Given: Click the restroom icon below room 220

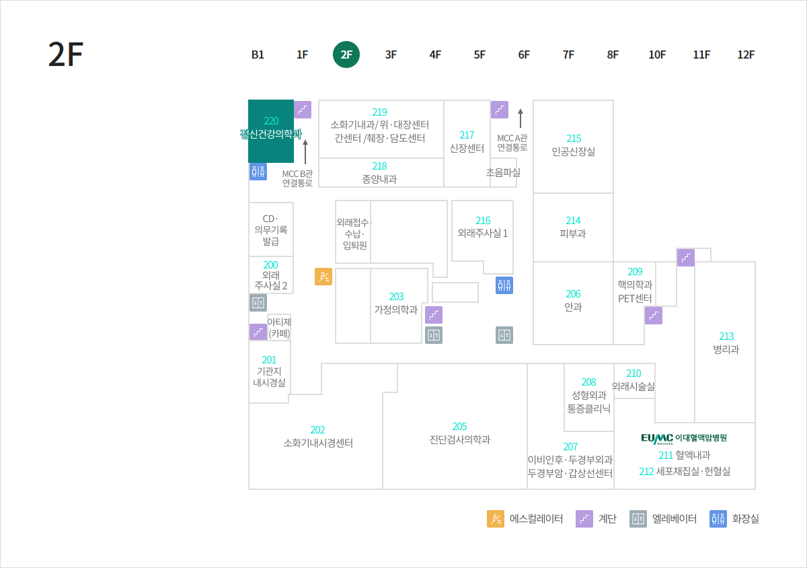Looking at the screenshot, I should click(258, 171).
